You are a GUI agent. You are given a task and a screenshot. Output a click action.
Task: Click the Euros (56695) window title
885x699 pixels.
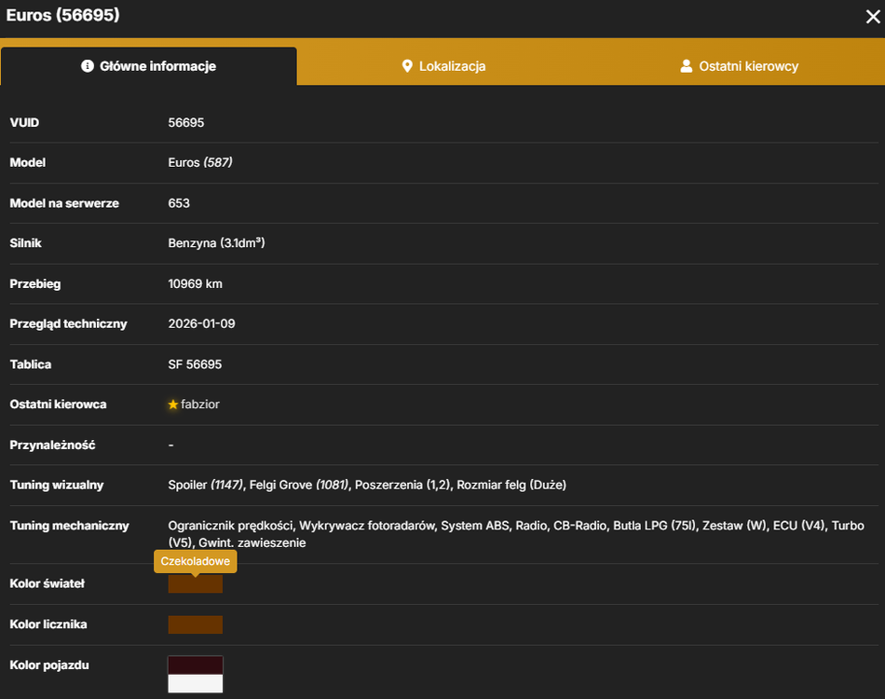click(62, 15)
